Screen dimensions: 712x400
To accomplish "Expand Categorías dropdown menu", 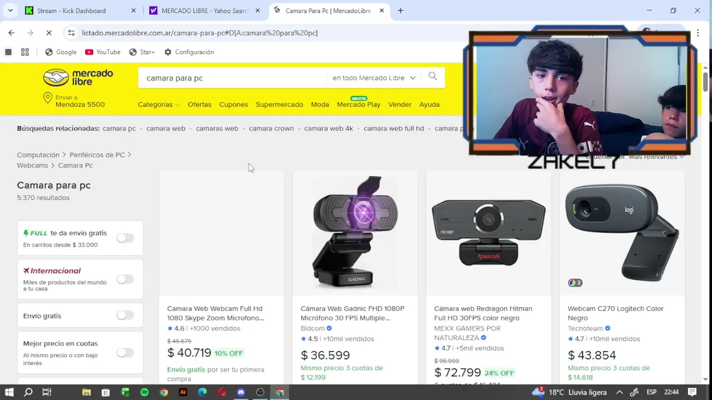I will pyautogui.click(x=159, y=104).
